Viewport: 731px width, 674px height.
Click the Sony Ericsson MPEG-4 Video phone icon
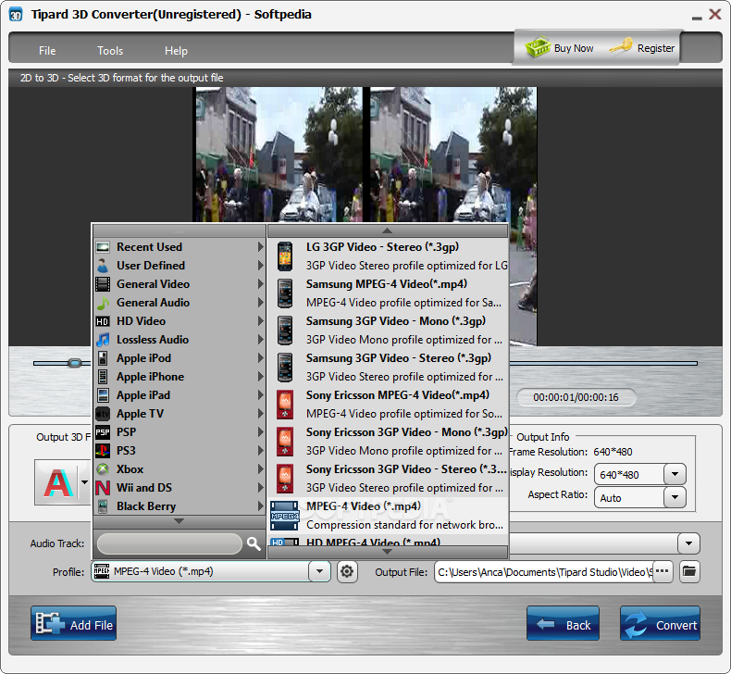pos(285,405)
